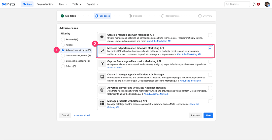Click the Catalog API grid icon
The image size is (272, 140).
tap(102, 103)
